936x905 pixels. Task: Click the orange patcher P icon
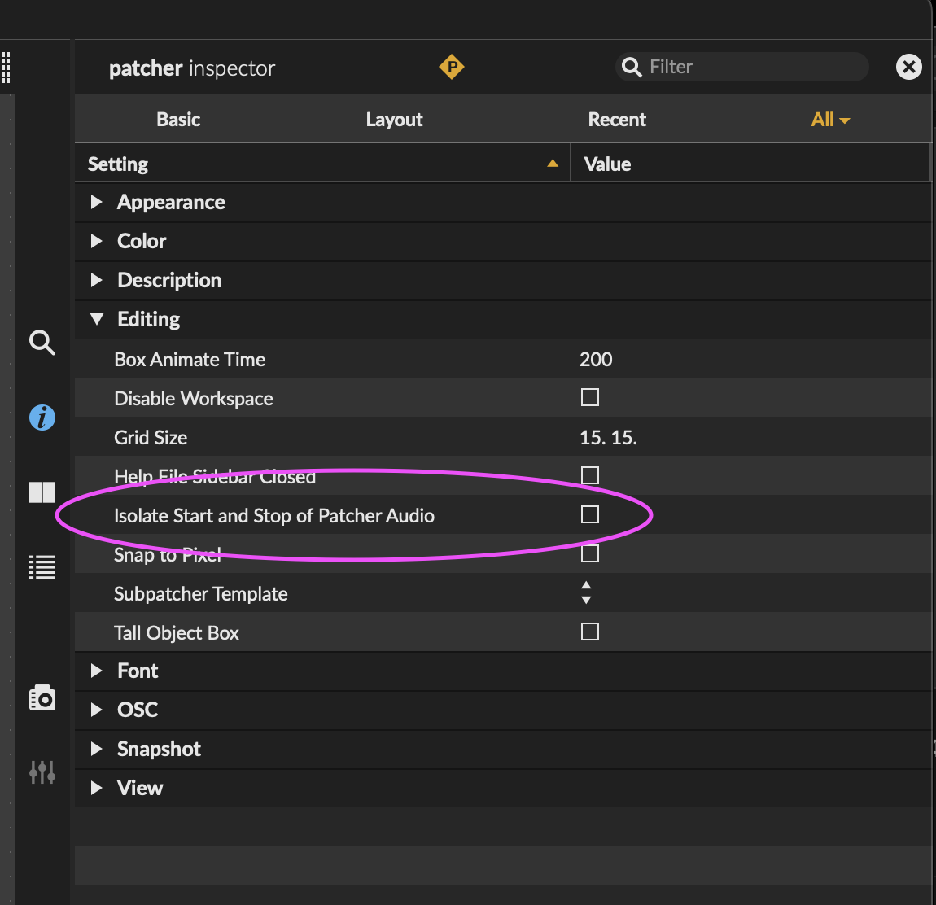[452, 67]
